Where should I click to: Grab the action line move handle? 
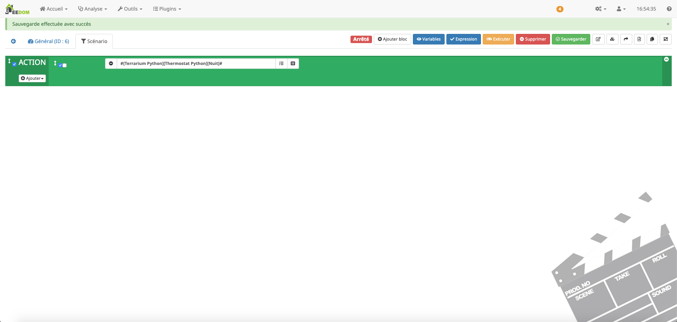click(55, 63)
